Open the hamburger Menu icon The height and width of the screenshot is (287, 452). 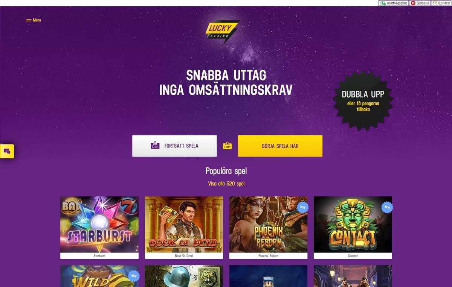tap(28, 20)
